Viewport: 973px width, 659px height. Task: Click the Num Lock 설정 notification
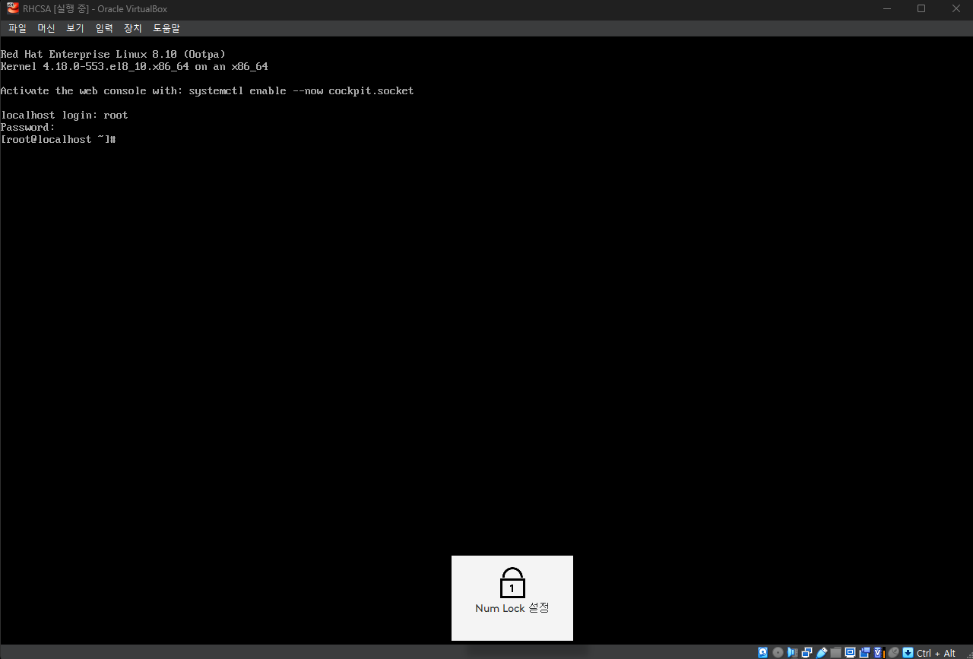coord(512,598)
